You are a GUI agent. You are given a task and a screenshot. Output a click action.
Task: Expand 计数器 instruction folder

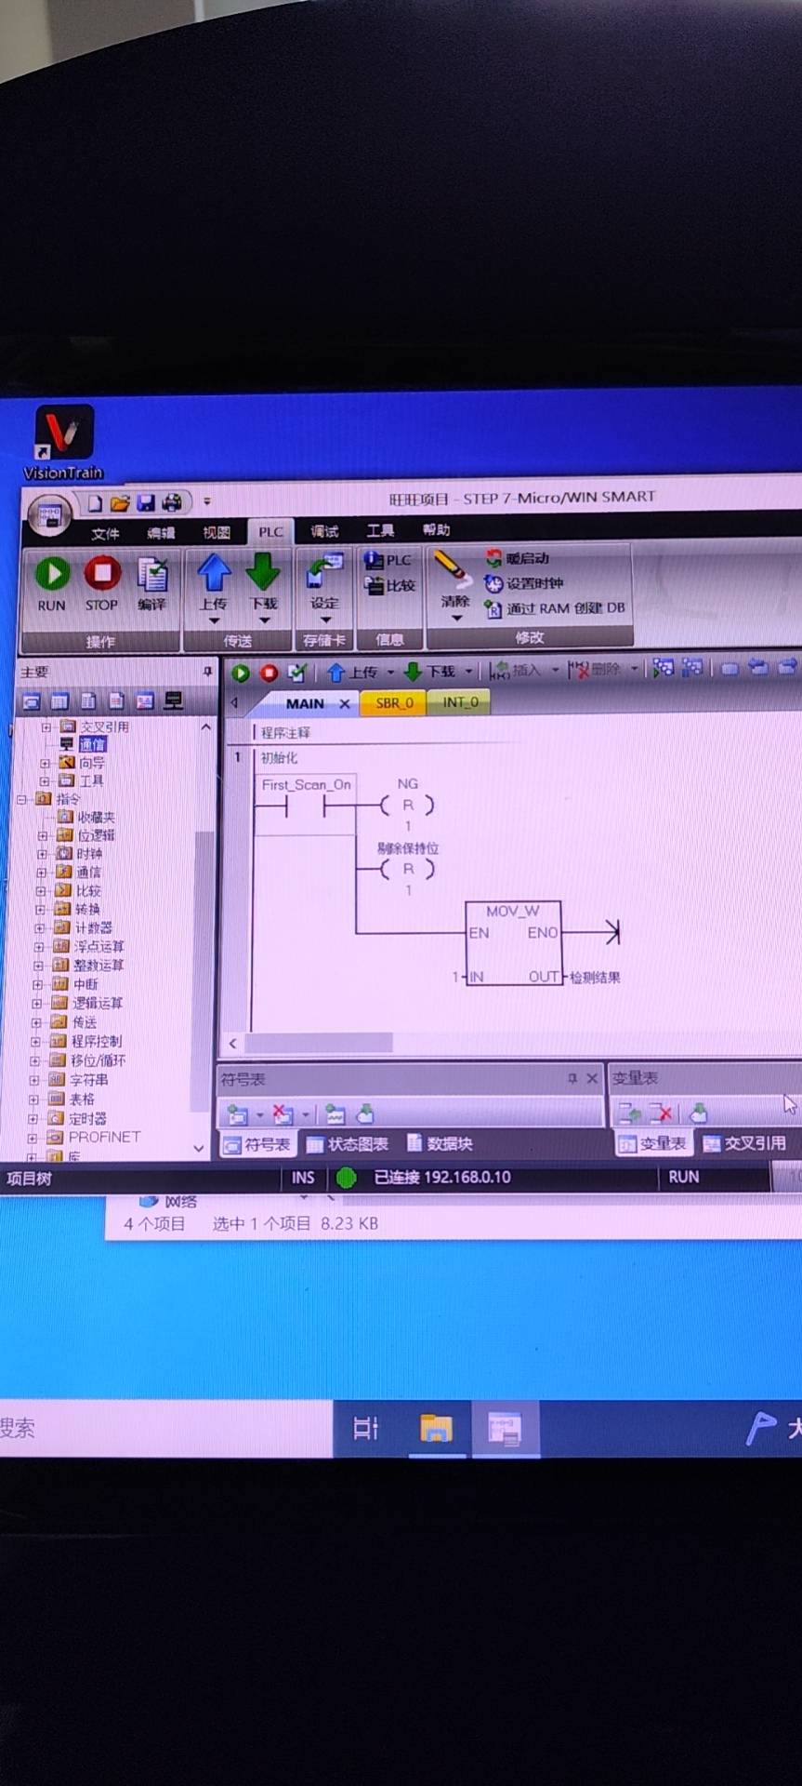coord(39,927)
